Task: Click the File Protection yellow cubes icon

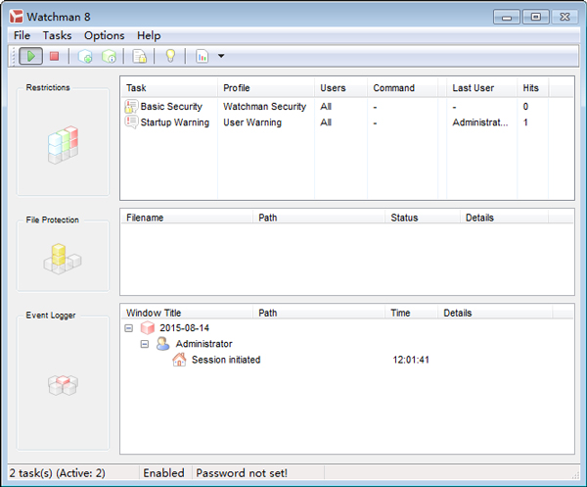Action: pyautogui.click(x=63, y=259)
